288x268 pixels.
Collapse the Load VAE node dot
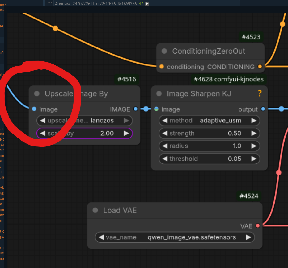click(95, 210)
